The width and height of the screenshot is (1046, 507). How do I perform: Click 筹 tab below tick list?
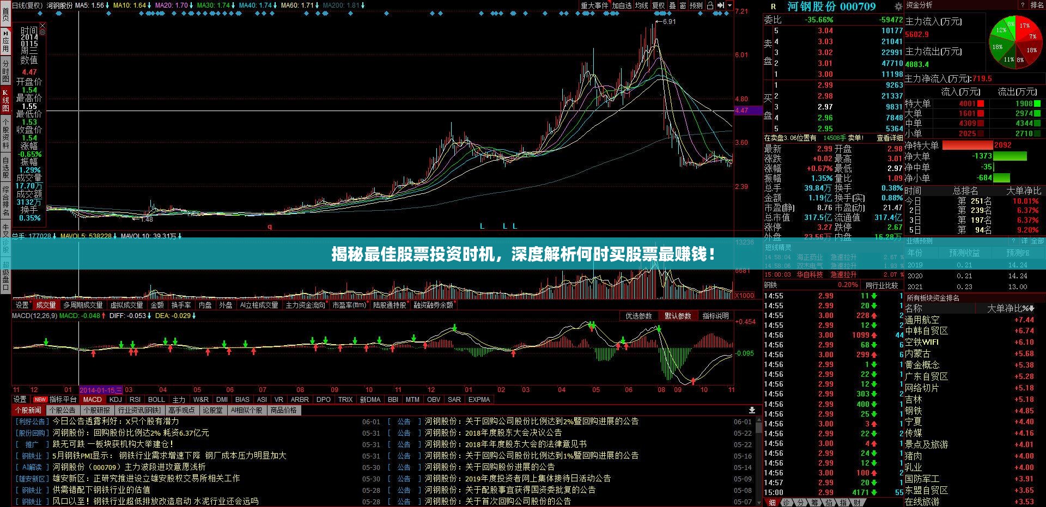coord(815,503)
